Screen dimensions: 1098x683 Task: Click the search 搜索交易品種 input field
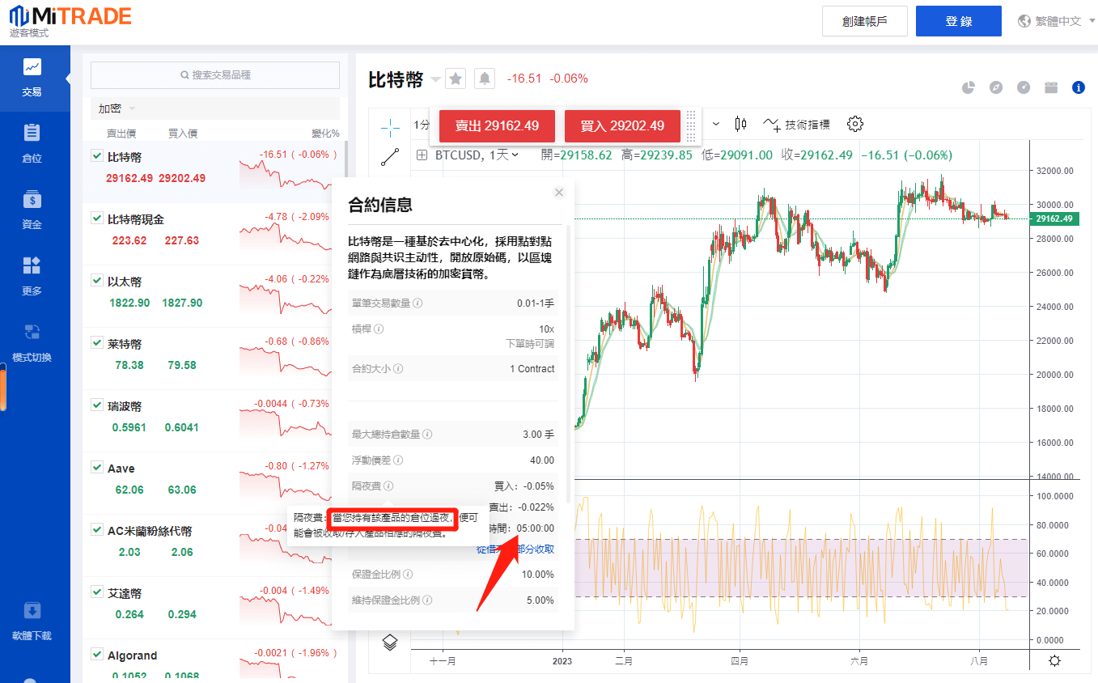pos(215,74)
